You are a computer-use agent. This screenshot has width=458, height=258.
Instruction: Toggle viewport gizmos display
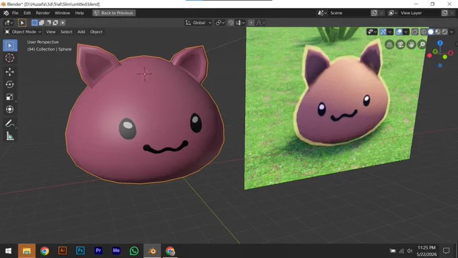point(383,32)
